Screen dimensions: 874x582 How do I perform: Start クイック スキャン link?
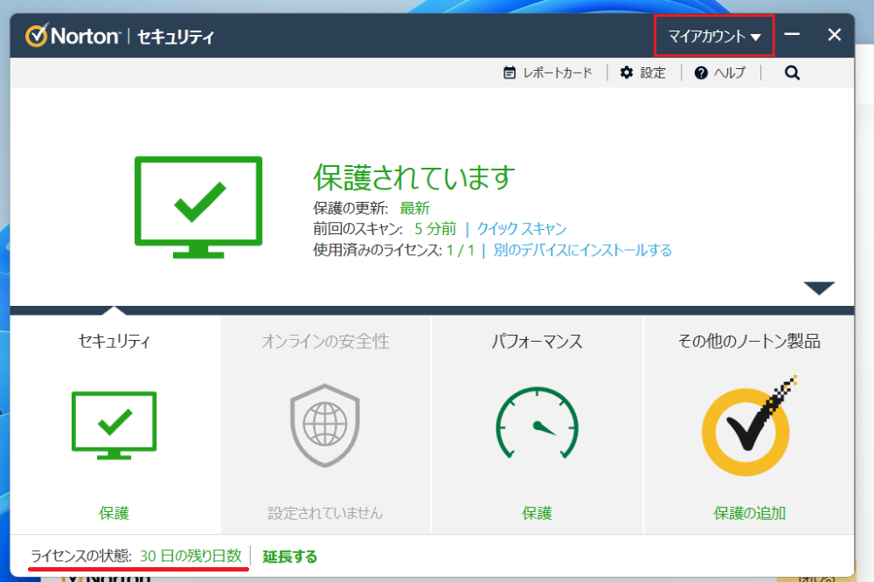click(521, 229)
